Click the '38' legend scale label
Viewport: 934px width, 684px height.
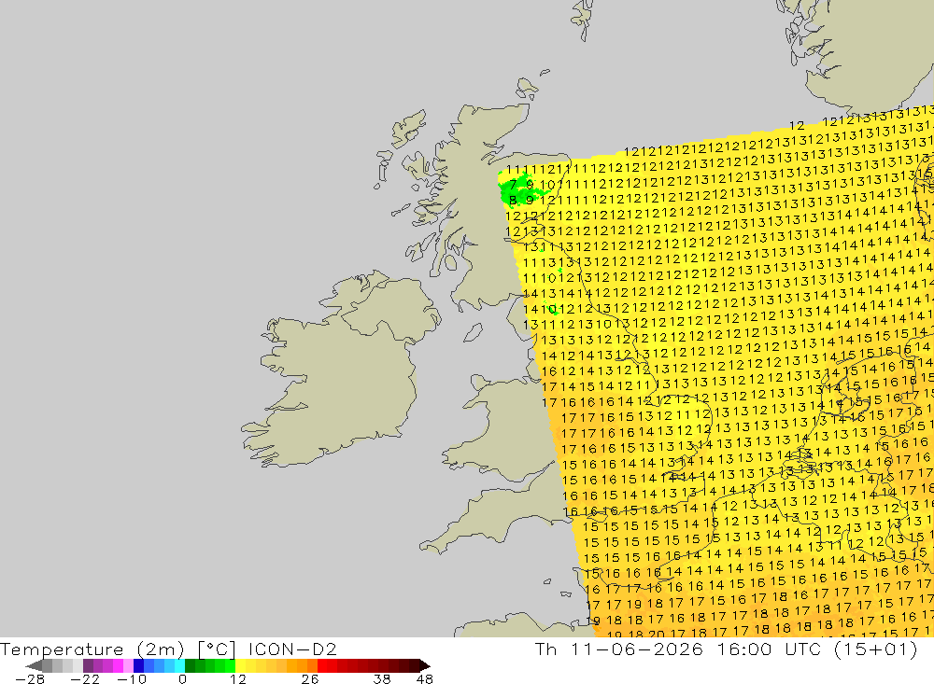pos(382,678)
